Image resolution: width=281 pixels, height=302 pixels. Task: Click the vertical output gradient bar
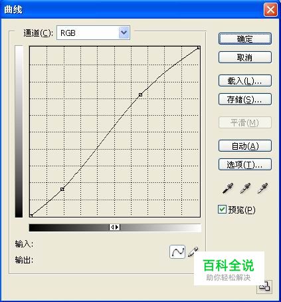[19, 132]
